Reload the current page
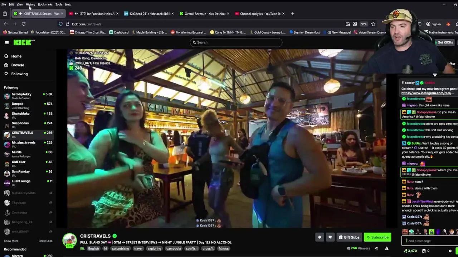This screenshot has width=458, height=257. [x=24, y=24]
